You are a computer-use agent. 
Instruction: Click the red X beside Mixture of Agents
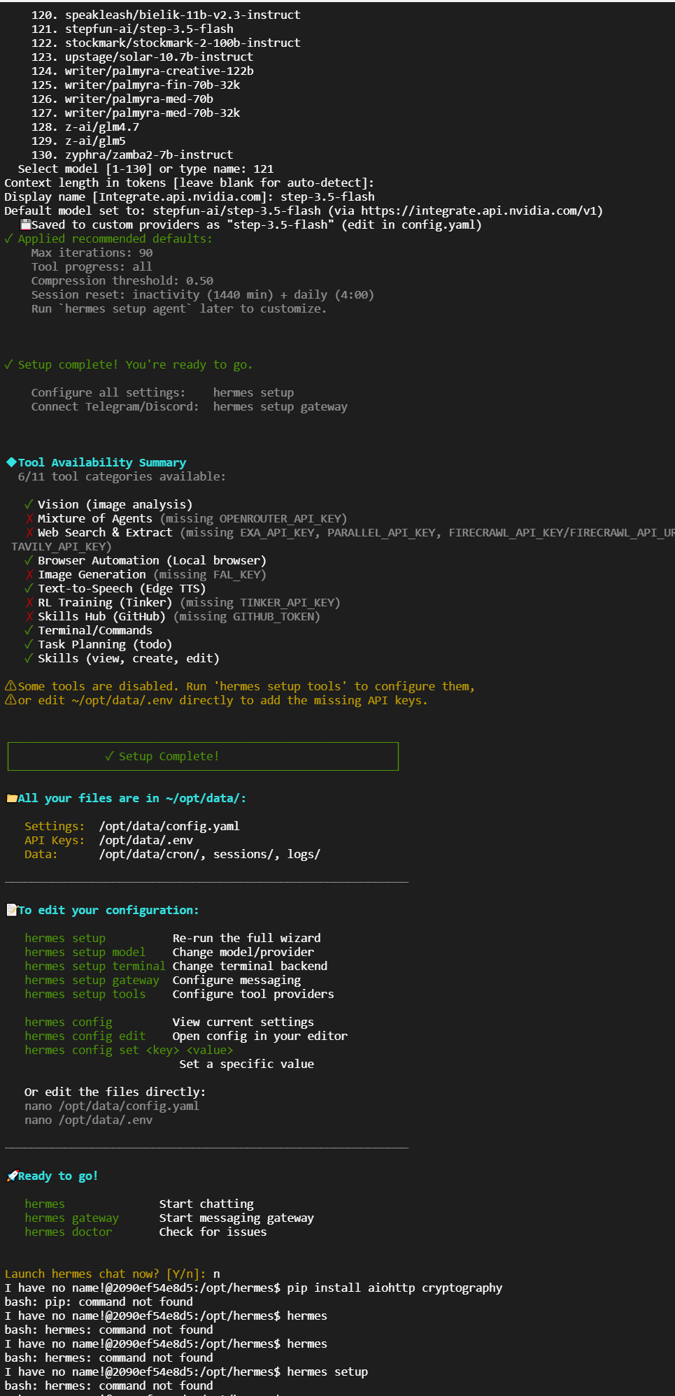click(x=29, y=518)
